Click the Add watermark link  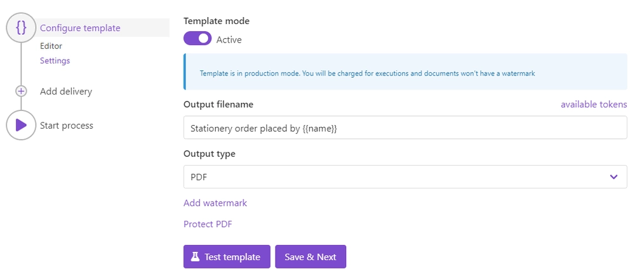pos(215,203)
